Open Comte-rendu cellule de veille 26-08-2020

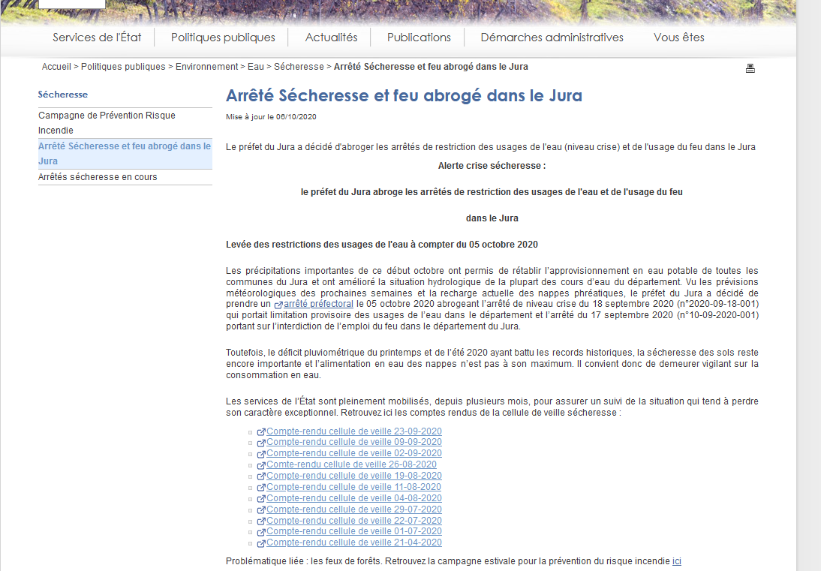pos(351,464)
